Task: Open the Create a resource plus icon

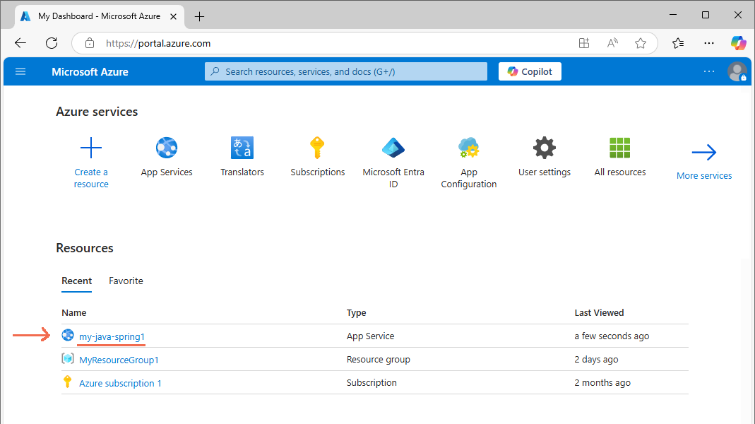Action: tap(91, 148)
